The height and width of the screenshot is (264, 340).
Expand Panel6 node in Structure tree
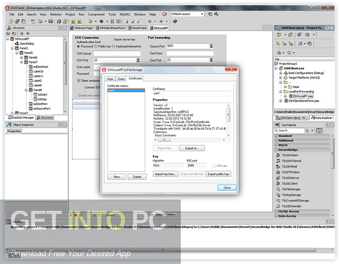click(x=22, y=58)
